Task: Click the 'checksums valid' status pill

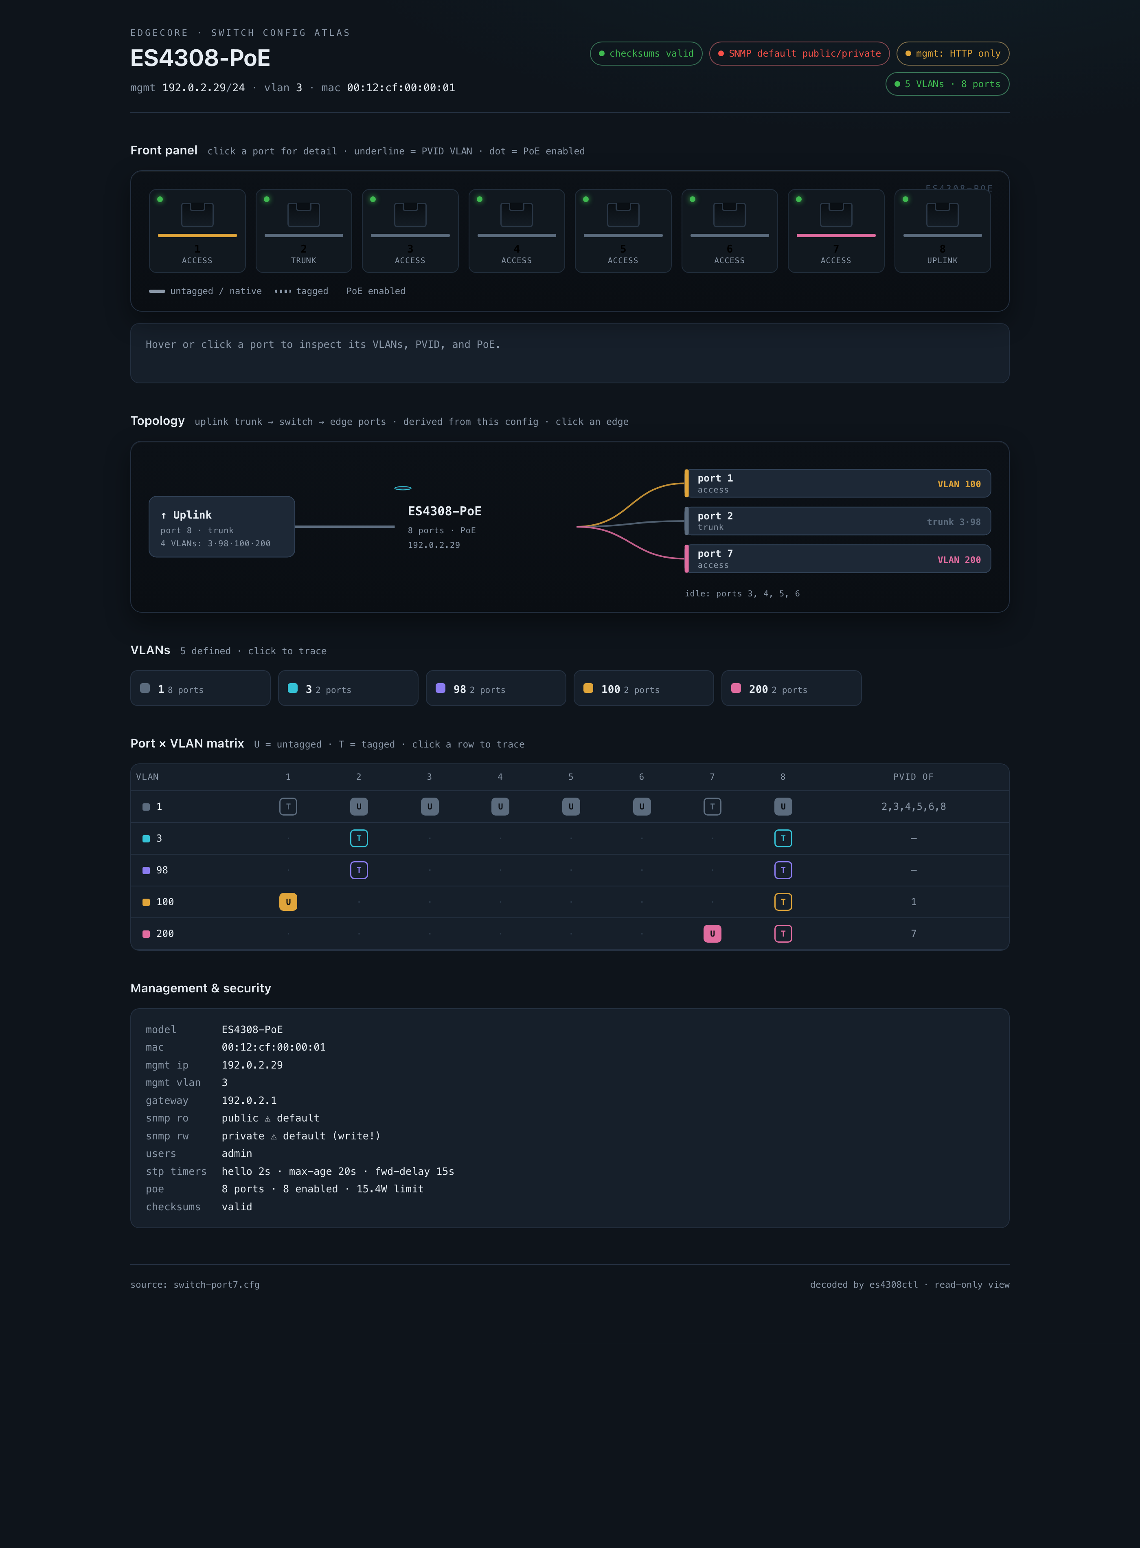Action: coord(646,53)
